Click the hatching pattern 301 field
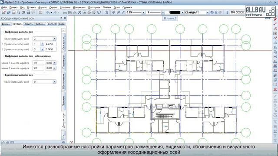 coord(238,13)
